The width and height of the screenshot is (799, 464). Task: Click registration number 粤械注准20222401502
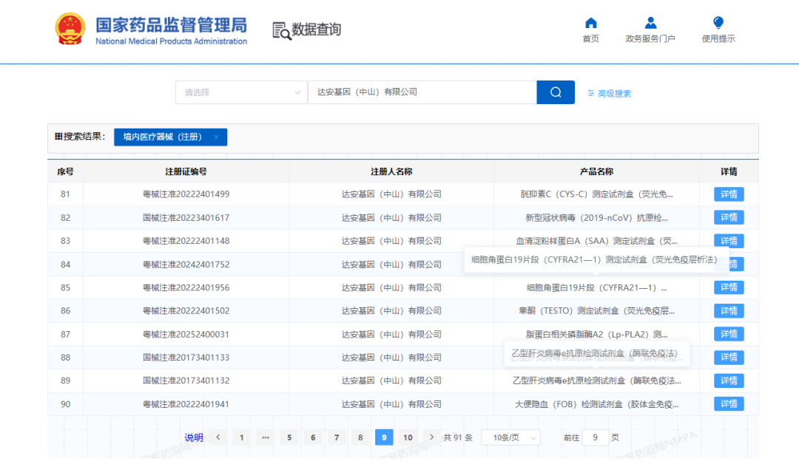[186, 311]
